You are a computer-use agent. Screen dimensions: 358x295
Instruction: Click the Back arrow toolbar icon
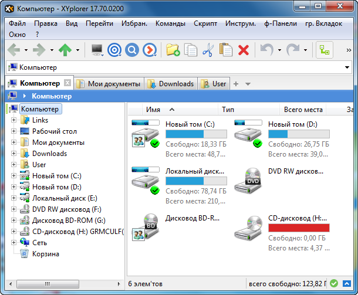coord(14,50)
